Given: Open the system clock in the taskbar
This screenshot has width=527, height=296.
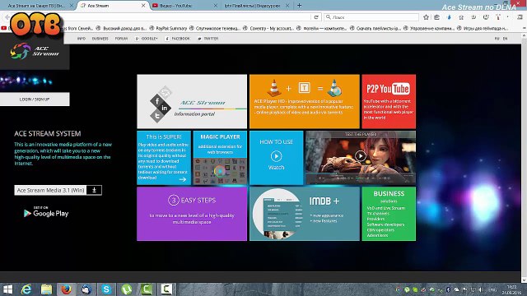Looking at the screenshot, I should coord(511,289).
